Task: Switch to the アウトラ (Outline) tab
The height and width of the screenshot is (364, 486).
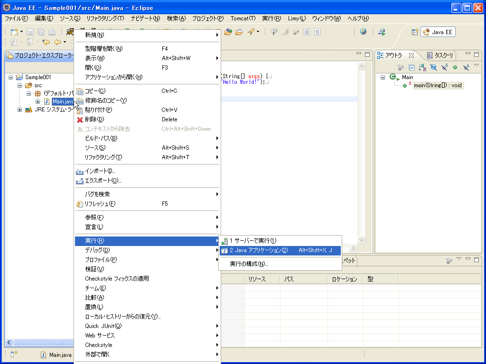Action: tap(393, 55)
